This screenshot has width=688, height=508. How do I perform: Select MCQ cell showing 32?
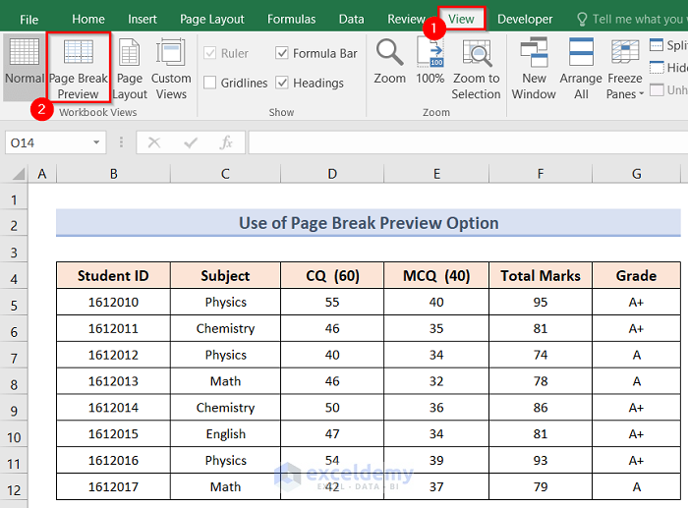click(436, 381)
